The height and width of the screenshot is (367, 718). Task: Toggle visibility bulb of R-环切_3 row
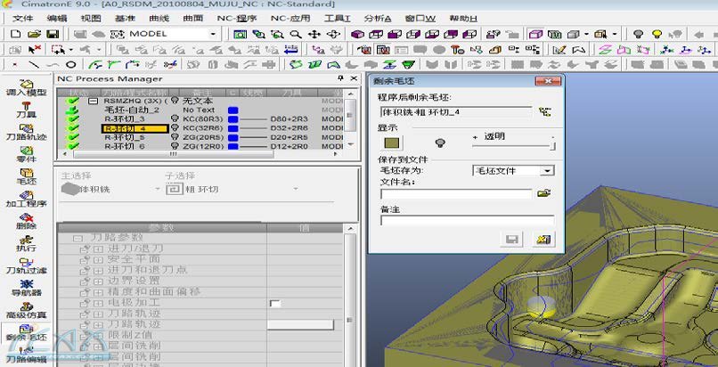(175, 118)
